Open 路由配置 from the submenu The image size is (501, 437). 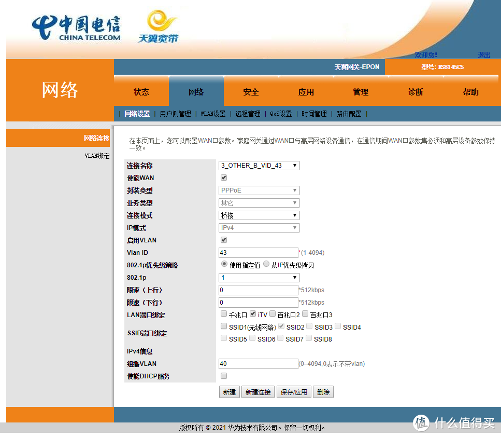349,114
